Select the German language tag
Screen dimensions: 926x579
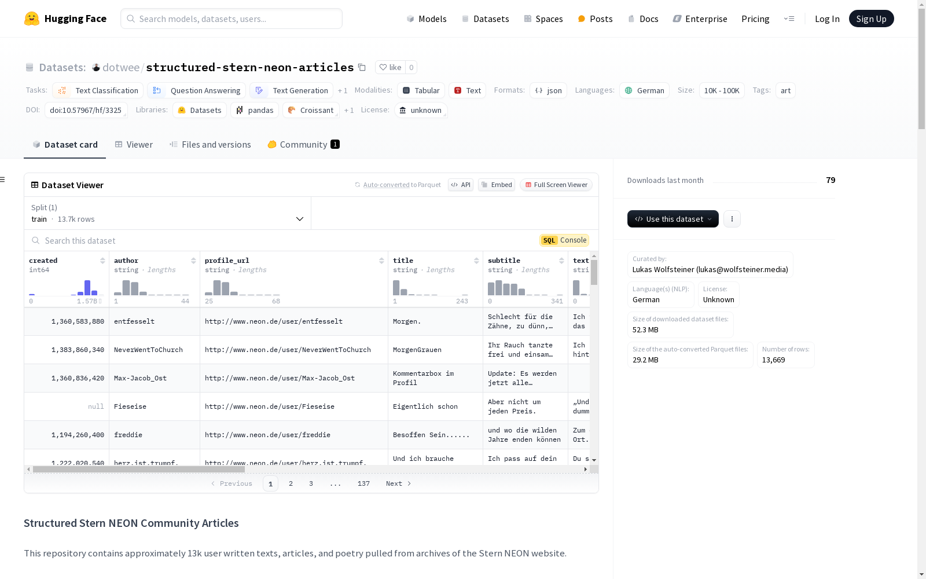(x=644, y=90)
